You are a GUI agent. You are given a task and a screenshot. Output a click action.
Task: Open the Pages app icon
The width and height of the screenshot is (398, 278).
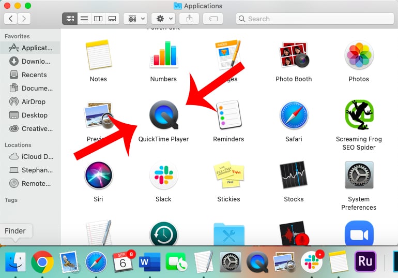pos(228,55)
